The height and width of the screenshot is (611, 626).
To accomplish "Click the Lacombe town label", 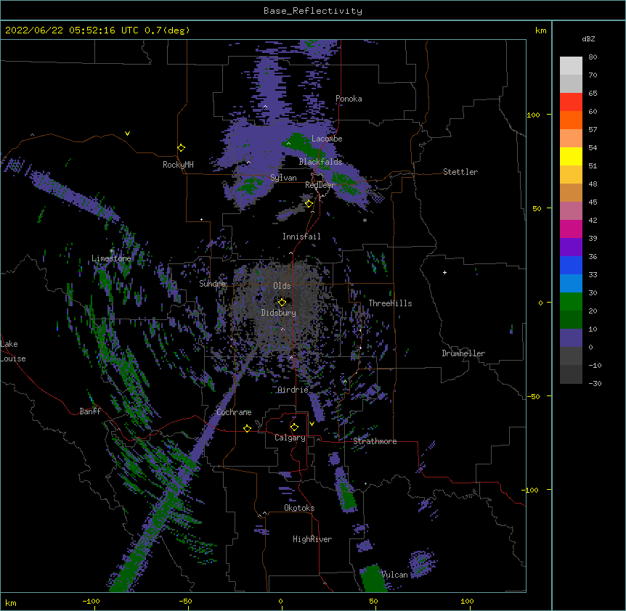I will click(327, 139).
